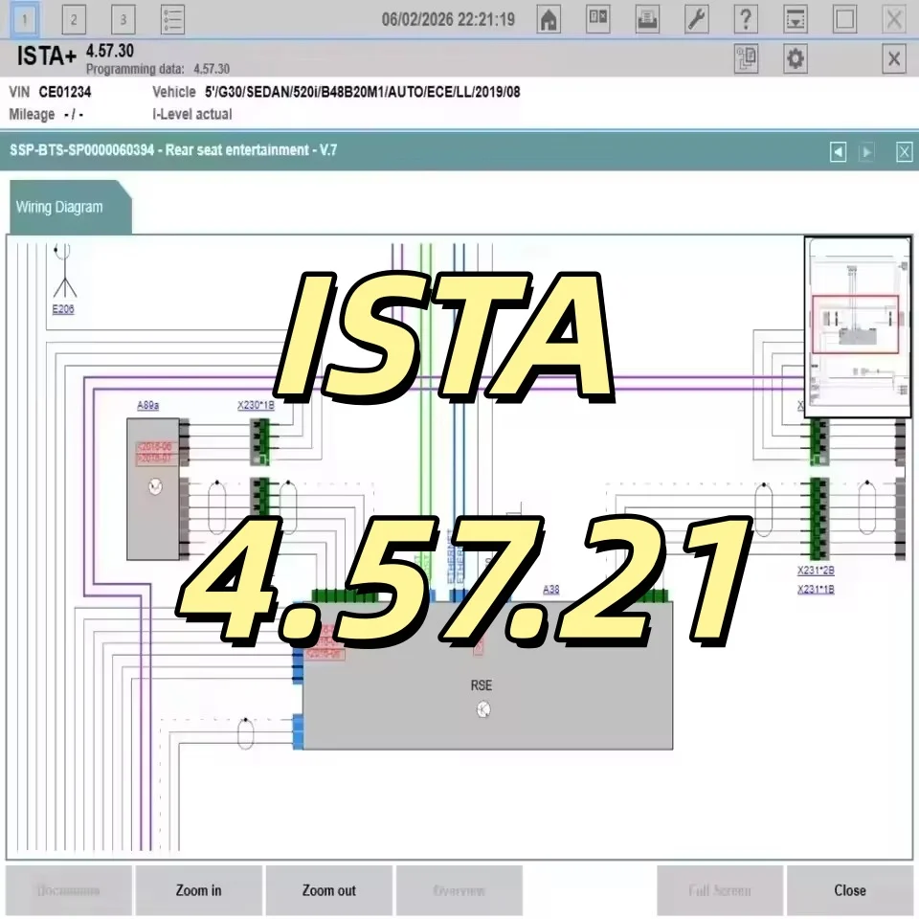Open the operations list icon
The height and width of the screenshot is (919, 919).
(x=172, y=19)
